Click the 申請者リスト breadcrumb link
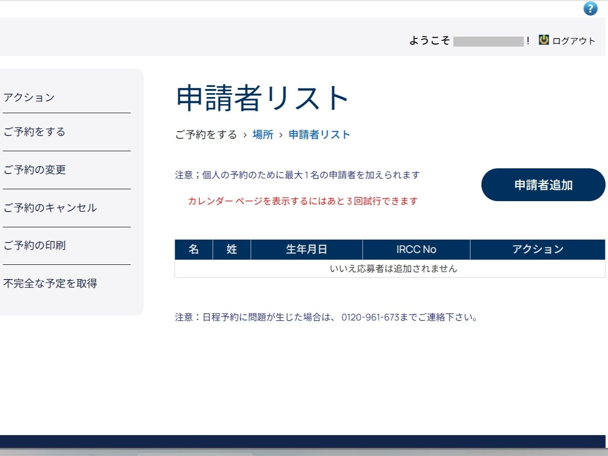The image size is (608, 456). click(319, 135)
